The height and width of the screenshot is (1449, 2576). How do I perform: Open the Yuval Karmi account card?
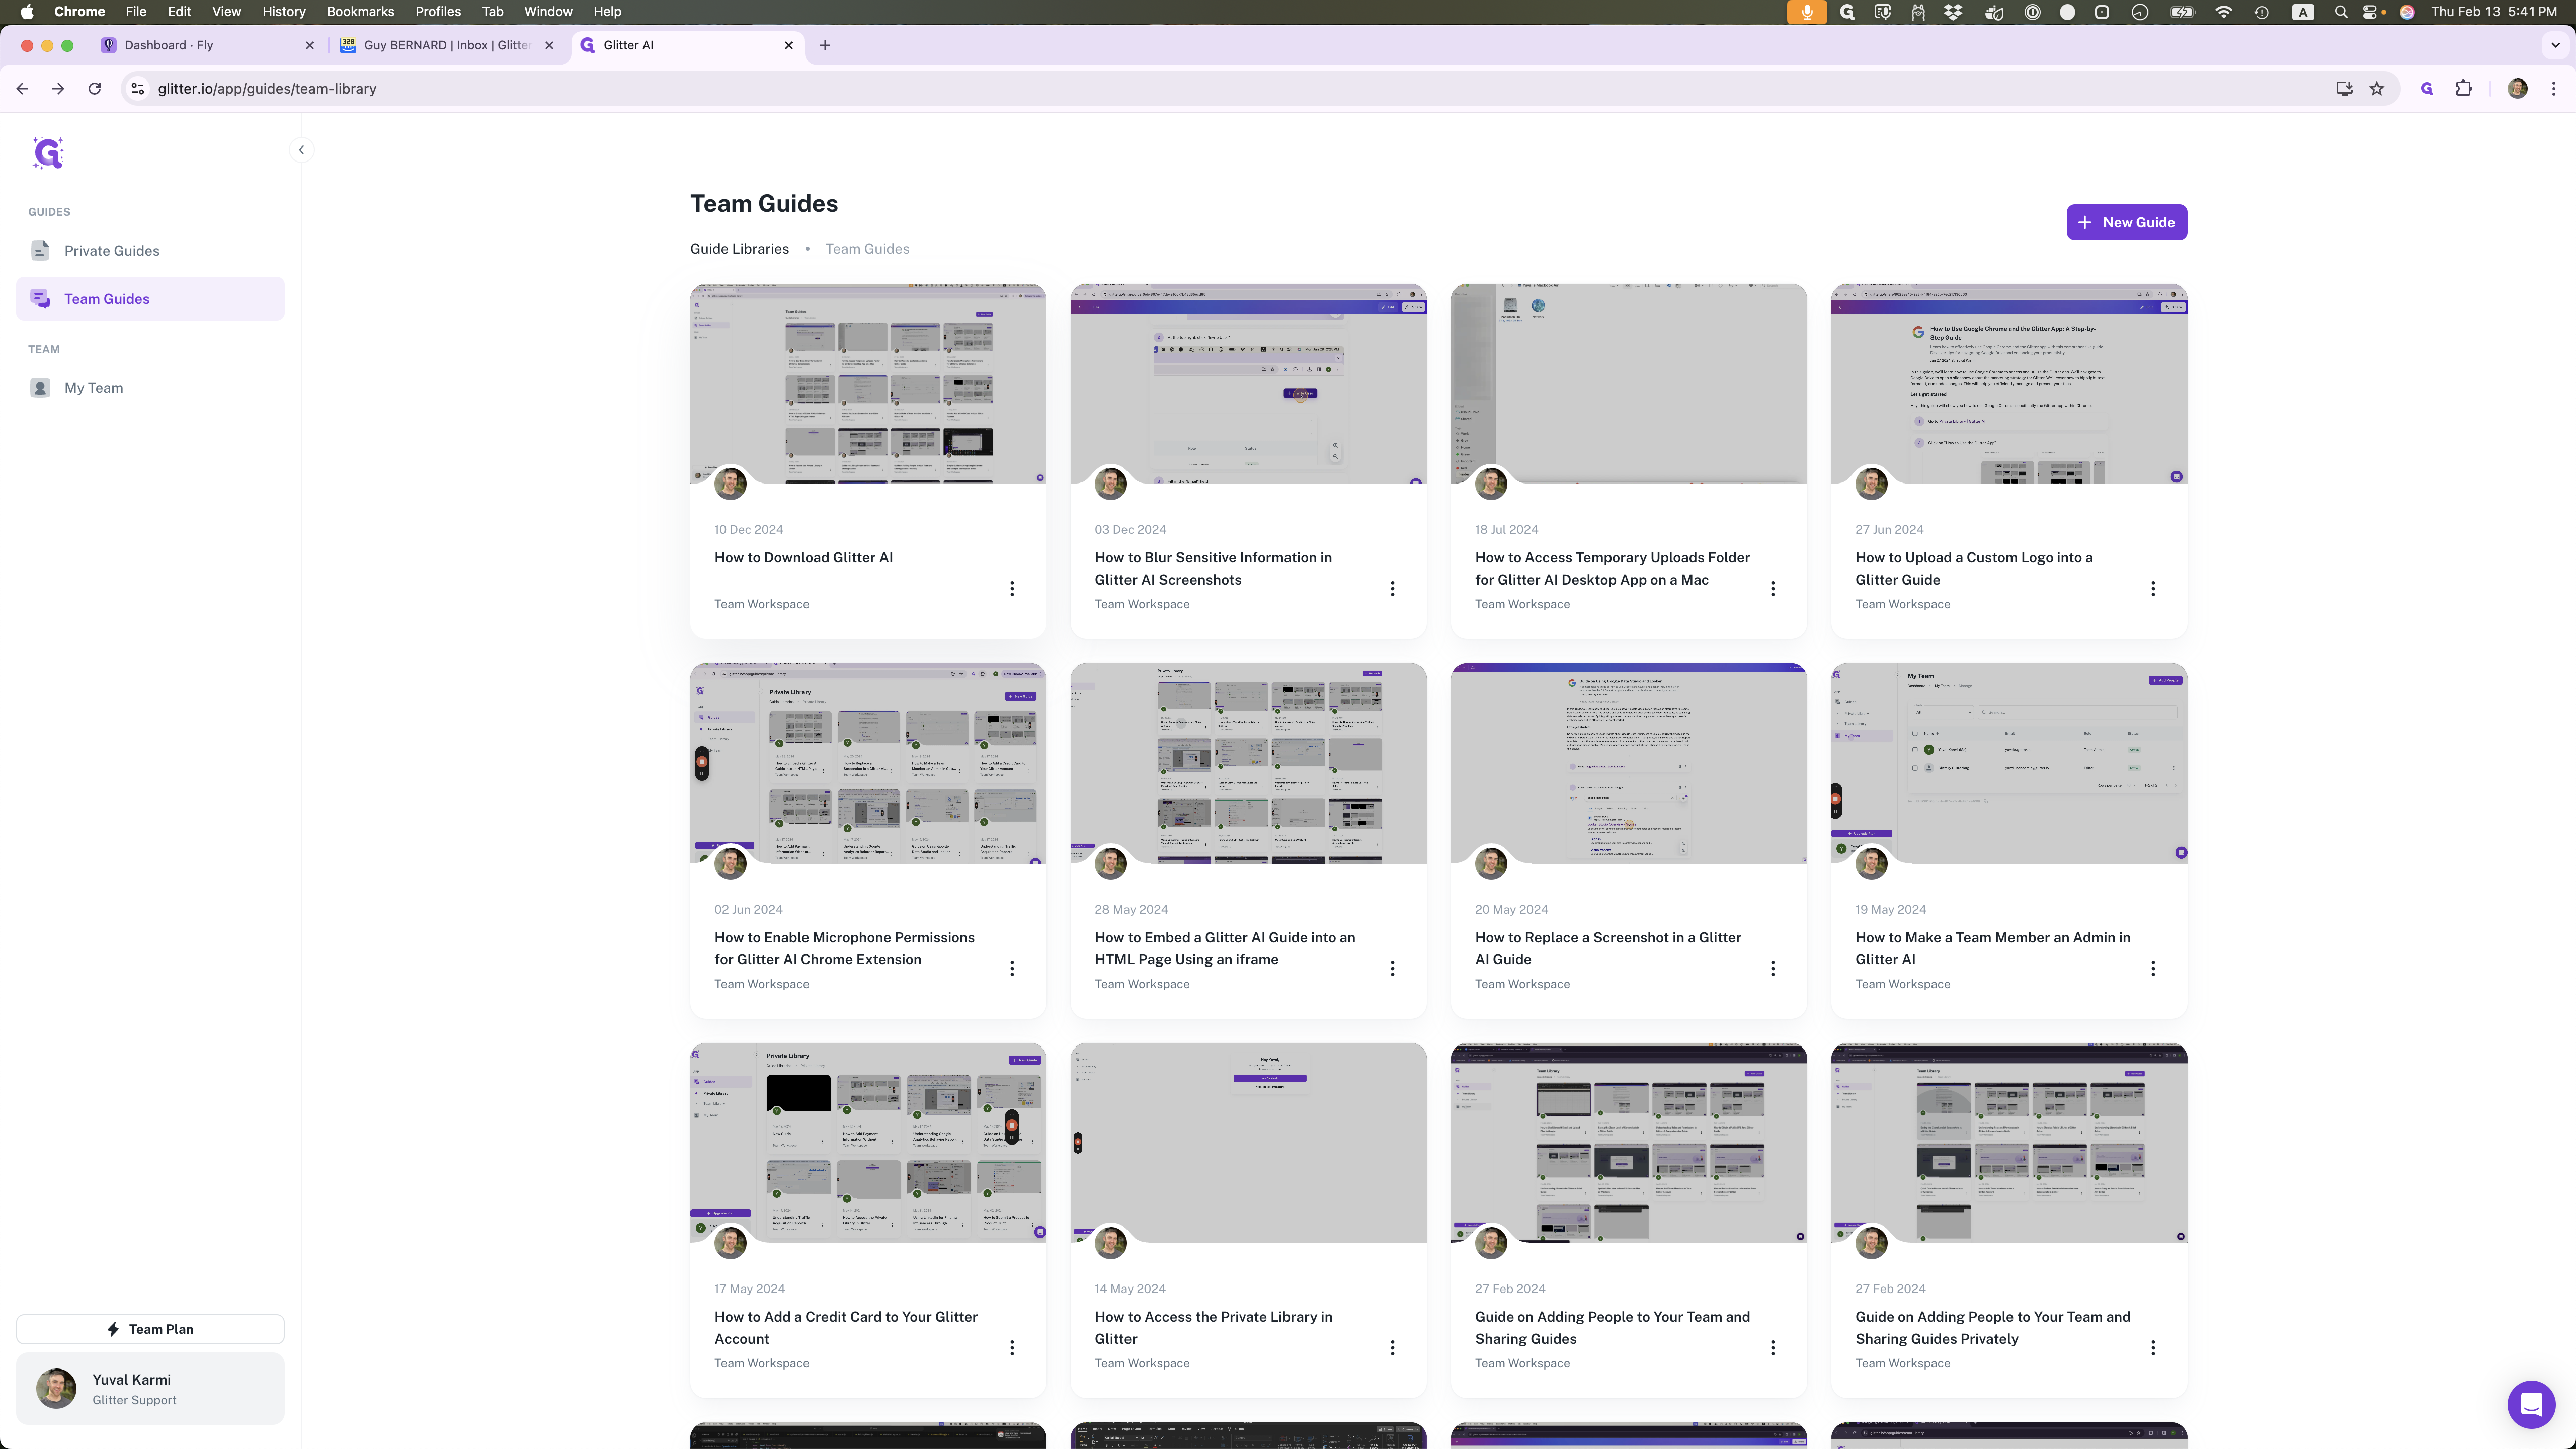click(150, 1389)
